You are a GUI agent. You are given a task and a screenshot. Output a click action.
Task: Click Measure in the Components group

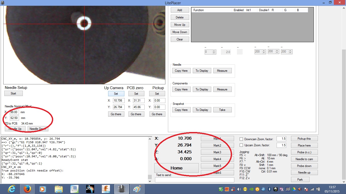222,89
